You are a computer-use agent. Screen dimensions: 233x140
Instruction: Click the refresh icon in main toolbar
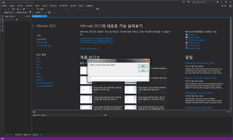click(x=66, y=9)
